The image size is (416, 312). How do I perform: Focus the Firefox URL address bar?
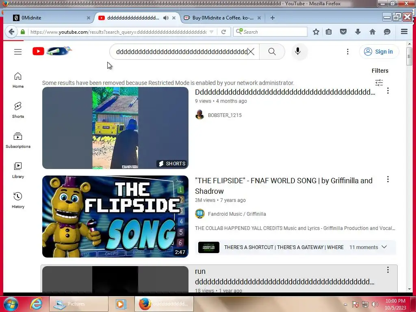pos(118,32)
